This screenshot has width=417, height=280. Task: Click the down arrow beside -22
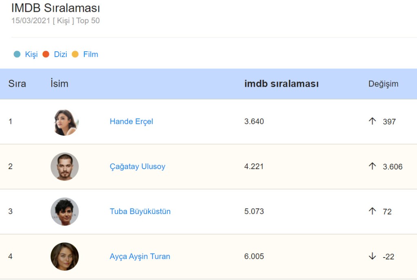(x=372, y=256)
